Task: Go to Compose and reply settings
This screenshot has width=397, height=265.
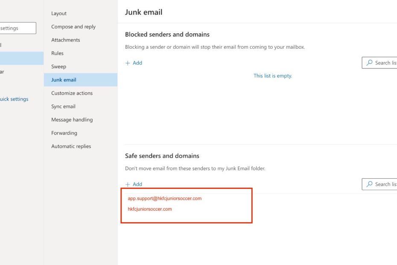Action: (x=73, y=26)
